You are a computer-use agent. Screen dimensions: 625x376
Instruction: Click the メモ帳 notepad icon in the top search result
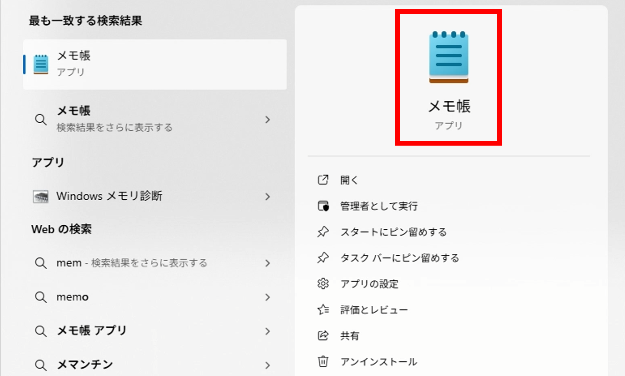pos(41,63)
